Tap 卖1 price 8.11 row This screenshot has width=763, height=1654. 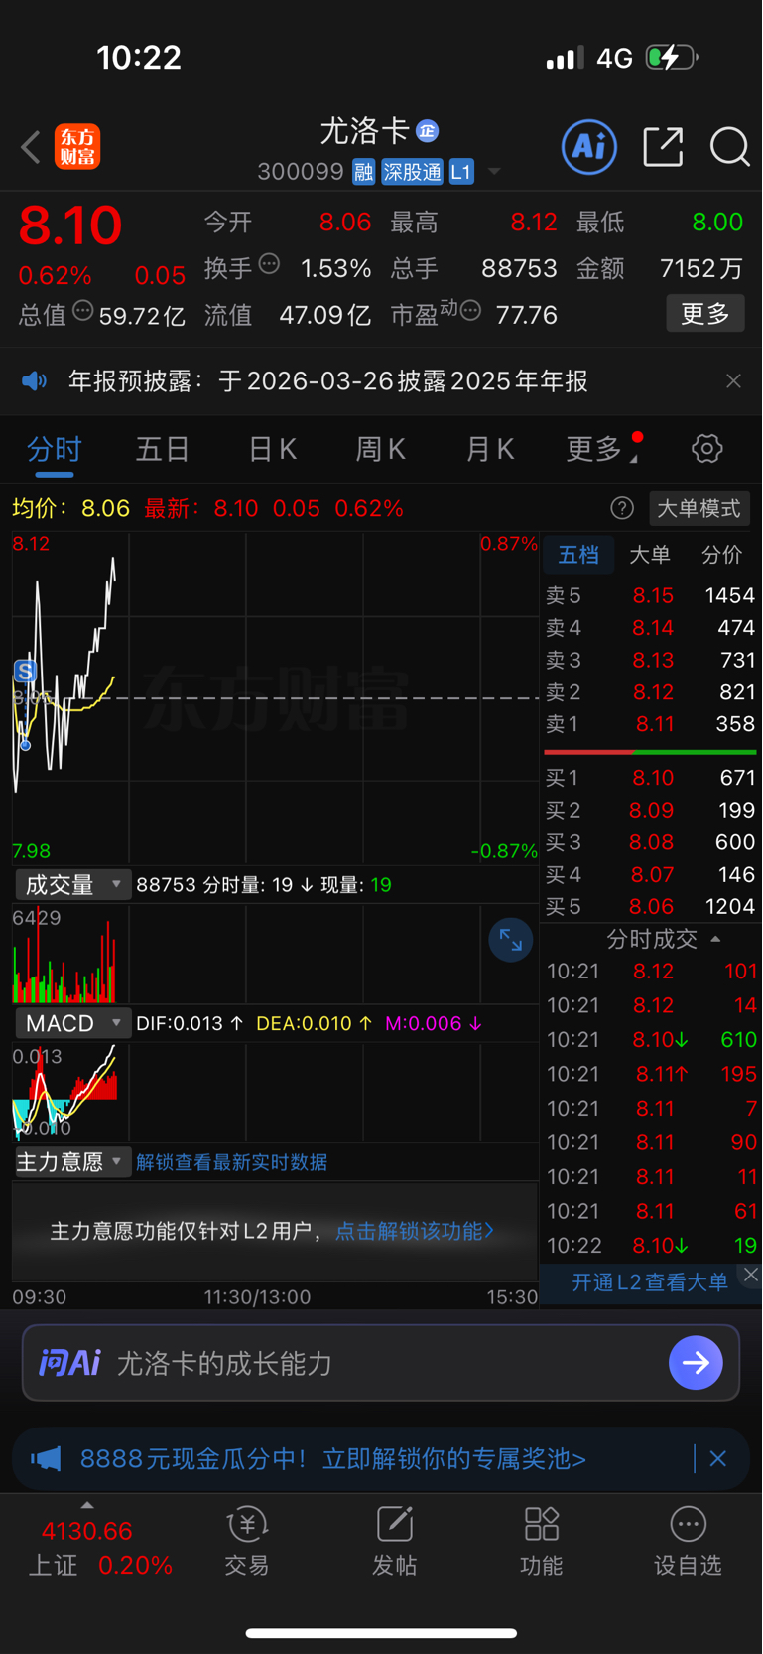(651, 724)
